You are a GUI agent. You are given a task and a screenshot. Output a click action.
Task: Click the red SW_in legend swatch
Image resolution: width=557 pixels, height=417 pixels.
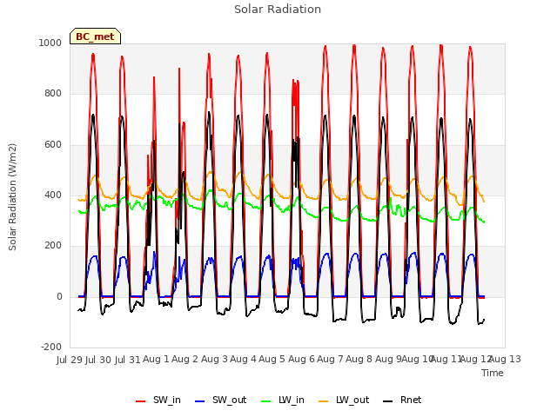click(x=141, y=401)
